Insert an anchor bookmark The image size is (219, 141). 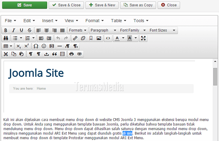click(x=91, y=38)
